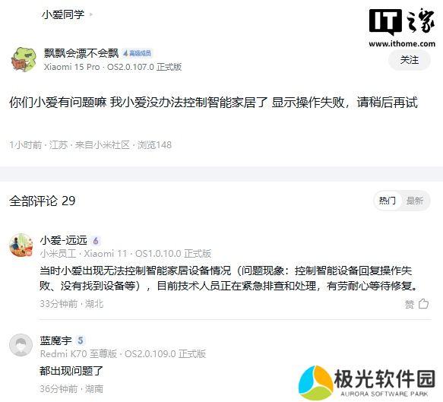Click the level 5 badge beside 蓝魔宇
This screenshot has height=402, width=443.
click(81, 340)
